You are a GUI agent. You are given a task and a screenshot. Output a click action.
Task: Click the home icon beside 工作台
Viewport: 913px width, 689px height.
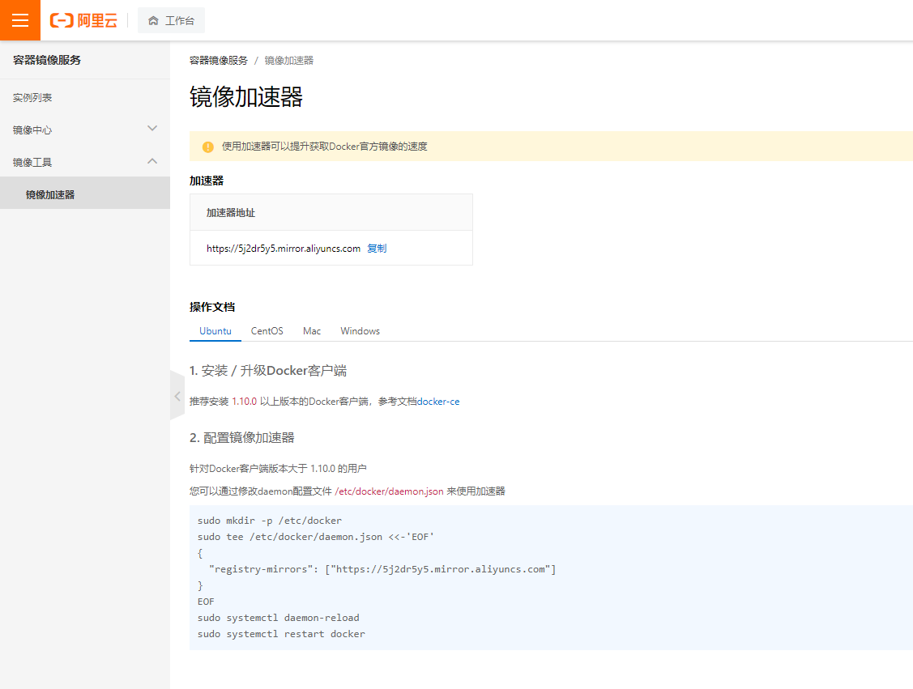(153, 20)
